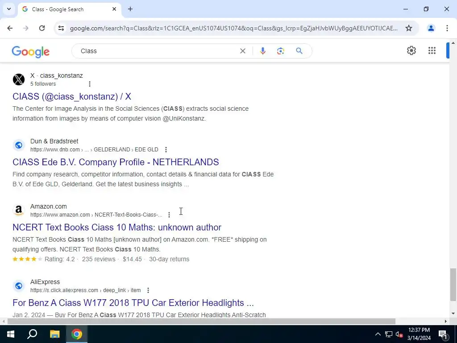Search by image with Google Lens icon
The height and width of the screenshot is (343, 457).
280,51
